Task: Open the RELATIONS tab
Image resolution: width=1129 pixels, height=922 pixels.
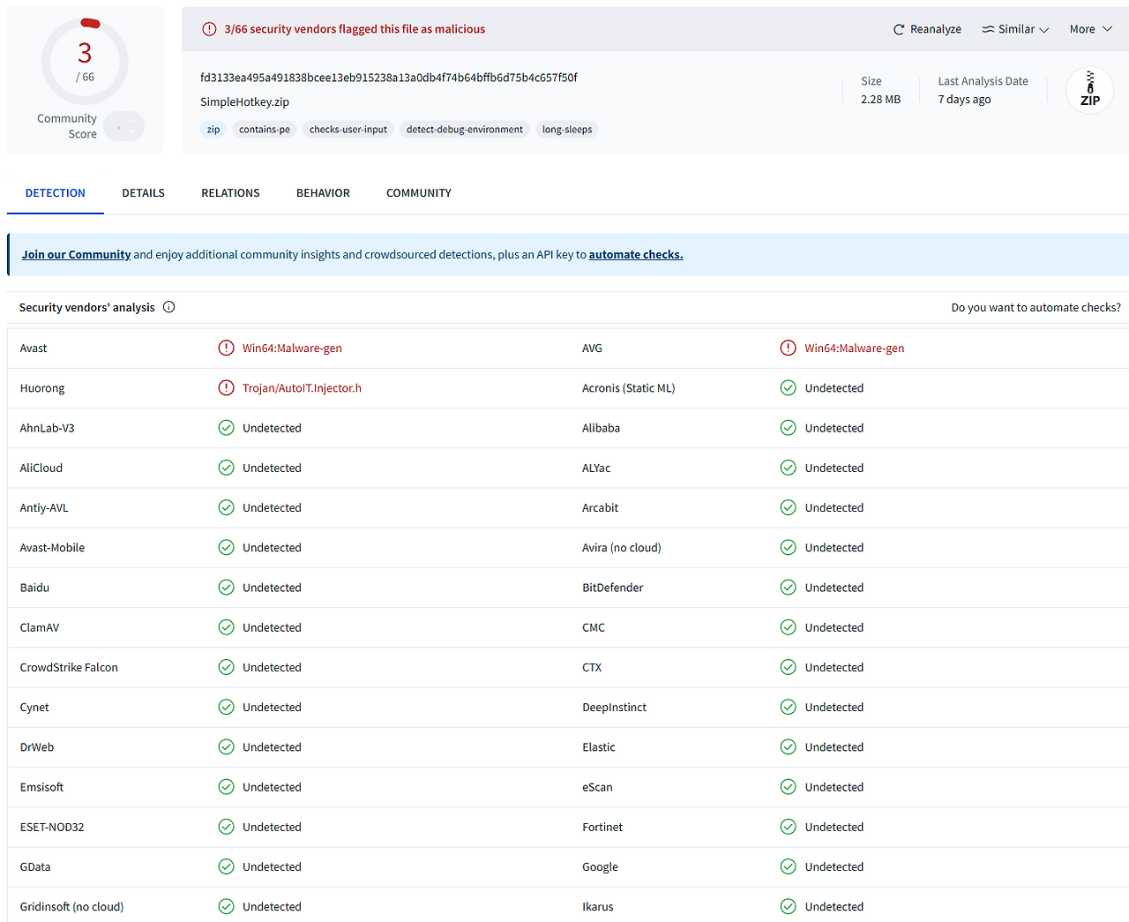Action: pyautogui.click(x=230, y=193)
